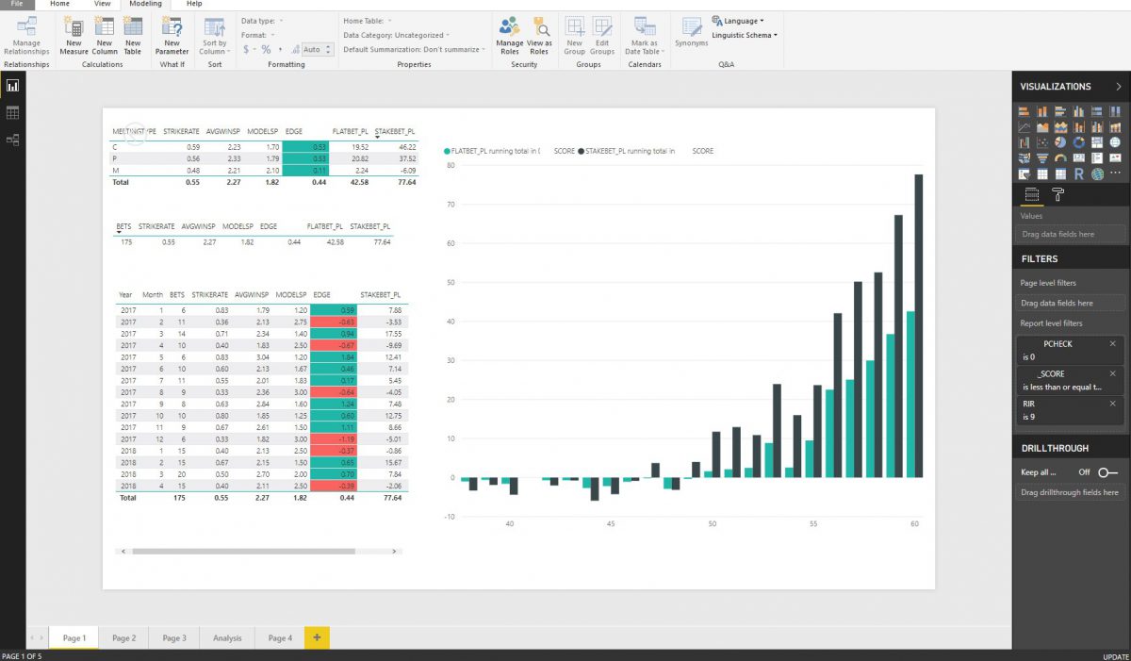Open the Language dropdown in Q&A
This screenshot has height=661, width=1131.
point(741,20)
